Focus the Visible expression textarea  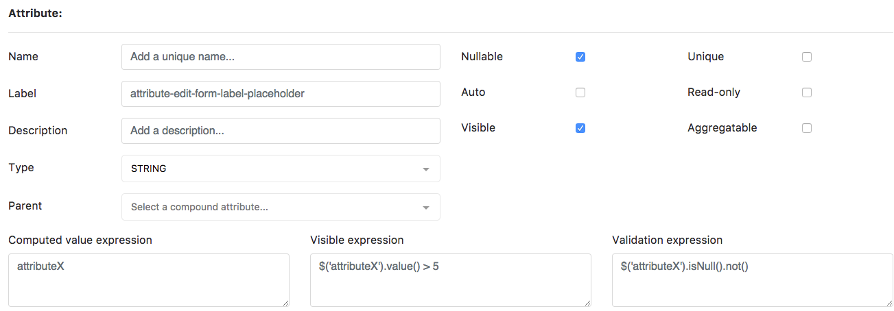451,280
